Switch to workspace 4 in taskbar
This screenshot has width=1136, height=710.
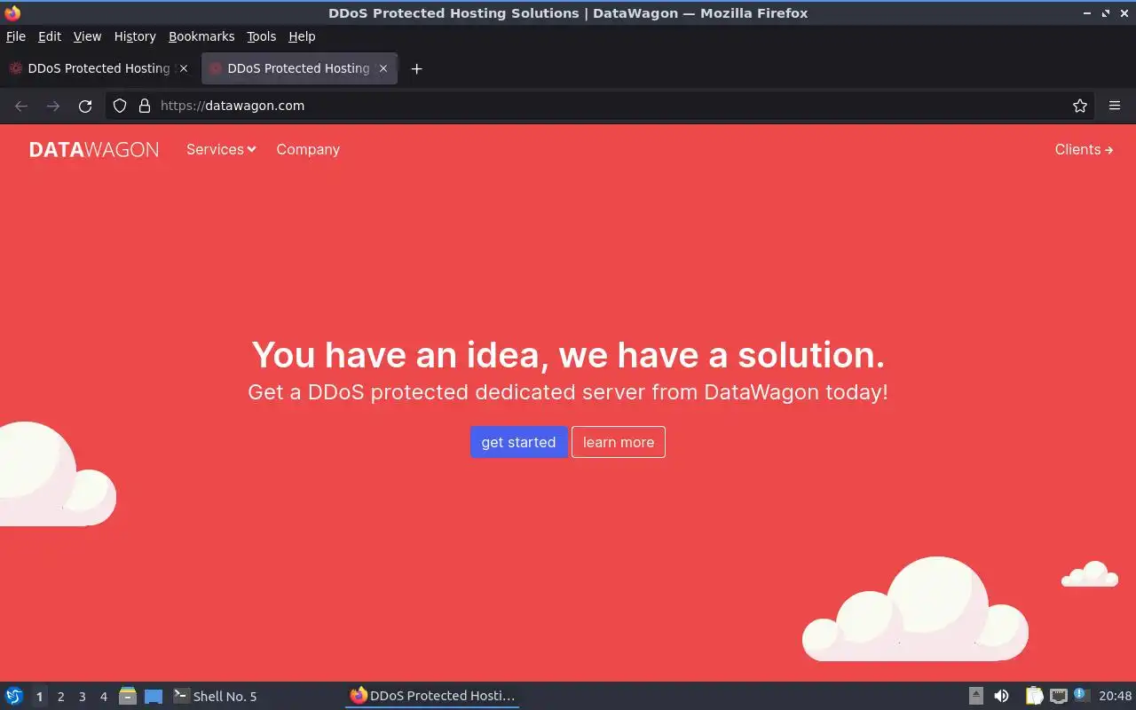click(103, 697)
